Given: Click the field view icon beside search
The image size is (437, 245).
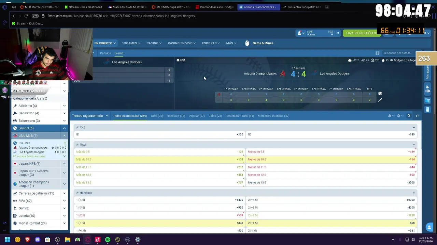Looking at the screenshot, I should coord(377,53).
